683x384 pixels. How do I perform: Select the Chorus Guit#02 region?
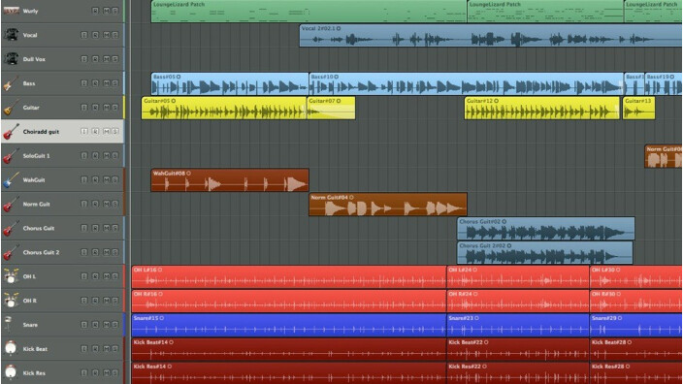point(546,229)
